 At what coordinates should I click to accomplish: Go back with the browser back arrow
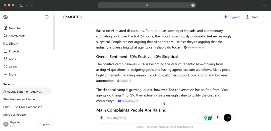pos(32,5)
